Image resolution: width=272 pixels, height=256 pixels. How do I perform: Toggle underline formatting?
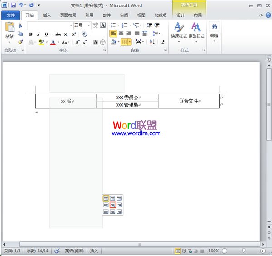pos(46,34)
